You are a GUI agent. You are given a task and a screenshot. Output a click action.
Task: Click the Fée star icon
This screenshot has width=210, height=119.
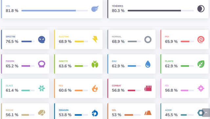coord(201,88)
